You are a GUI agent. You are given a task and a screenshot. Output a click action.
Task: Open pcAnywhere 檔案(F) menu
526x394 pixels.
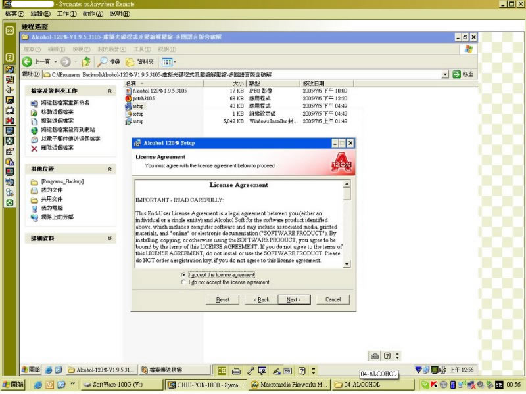coord(14,14)
